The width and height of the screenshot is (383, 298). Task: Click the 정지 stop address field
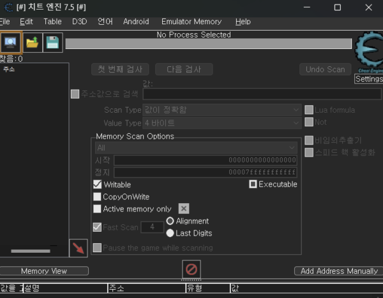tap(206, 173)
